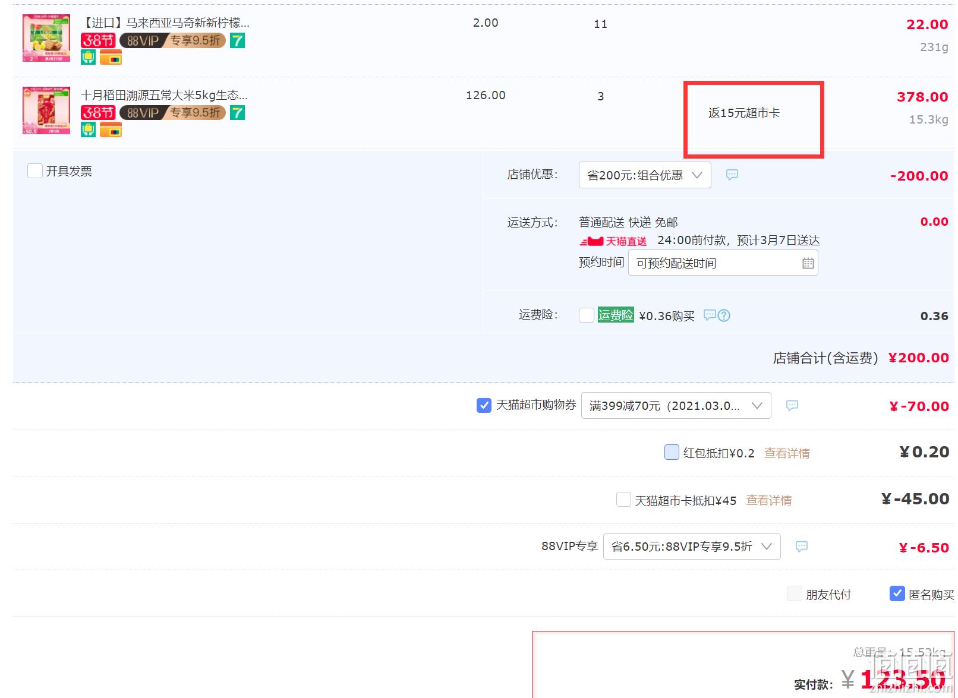Expand the 满399减70元 coupon dropdown

[x=676, y=406]
